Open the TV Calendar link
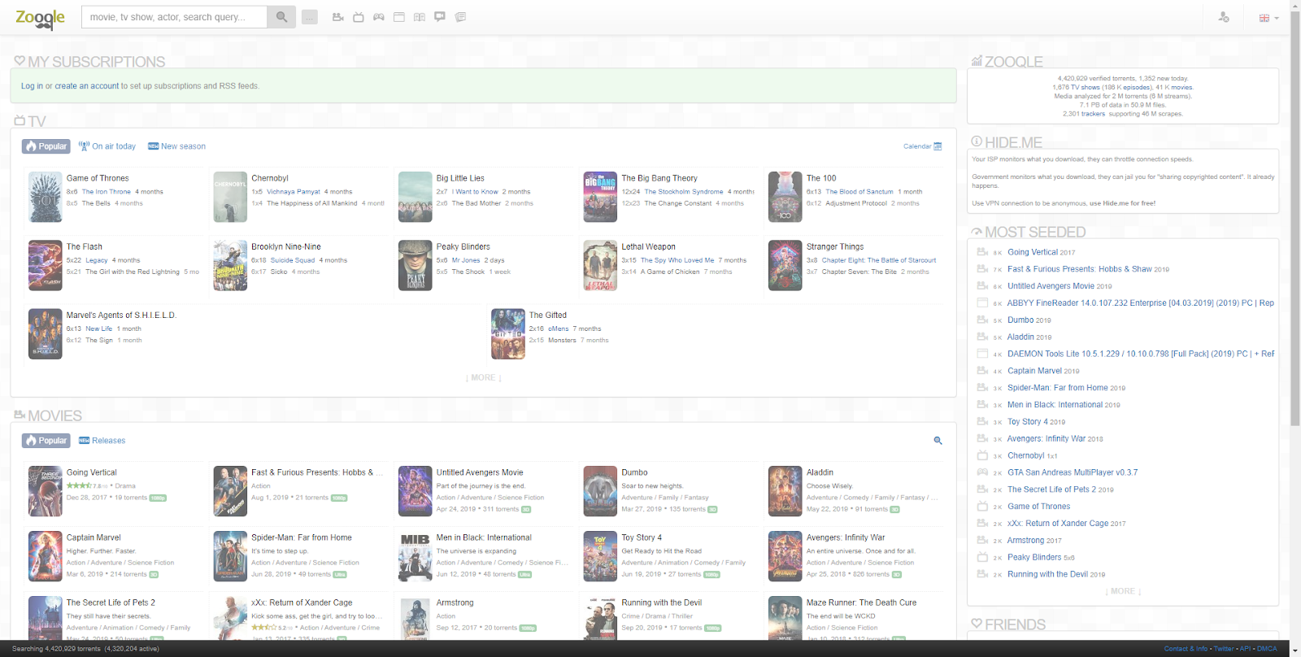Screen dimensions: 1301x657 922,146
